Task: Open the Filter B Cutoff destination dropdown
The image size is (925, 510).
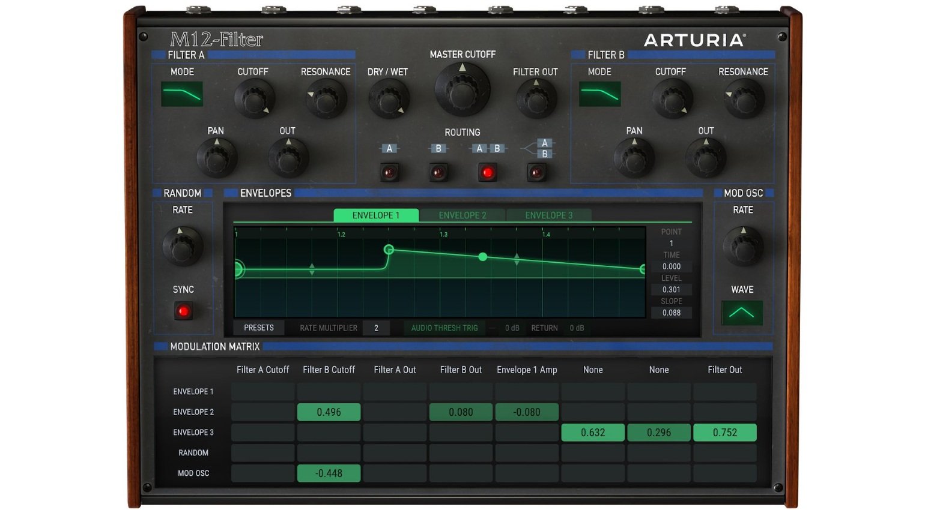Action: pos(329,370)
